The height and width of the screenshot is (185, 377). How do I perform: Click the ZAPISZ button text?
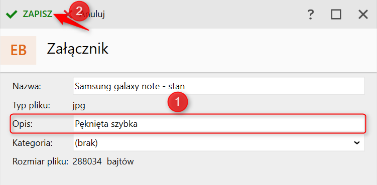click(x=38, y=14)
